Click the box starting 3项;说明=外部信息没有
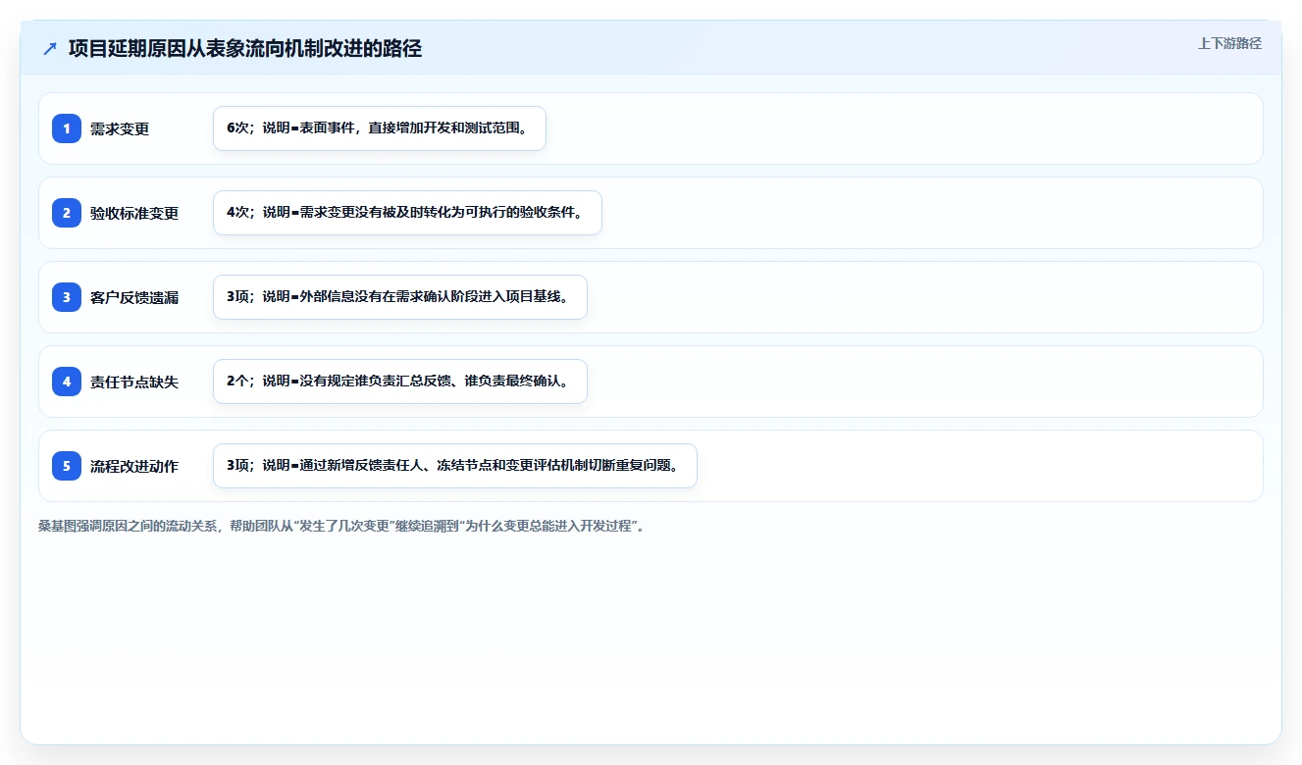 point(399,297)
